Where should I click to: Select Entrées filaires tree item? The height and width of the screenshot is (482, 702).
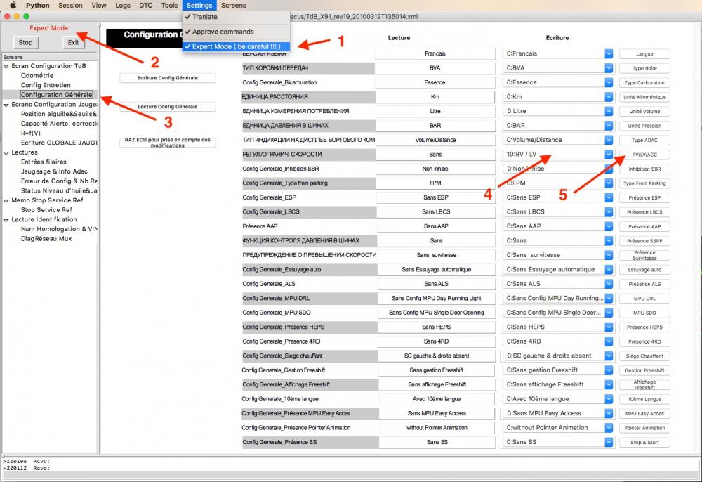coord(44,162)
